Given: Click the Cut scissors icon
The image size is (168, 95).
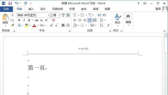Looking at the screenshot, I should pos(12,15).
